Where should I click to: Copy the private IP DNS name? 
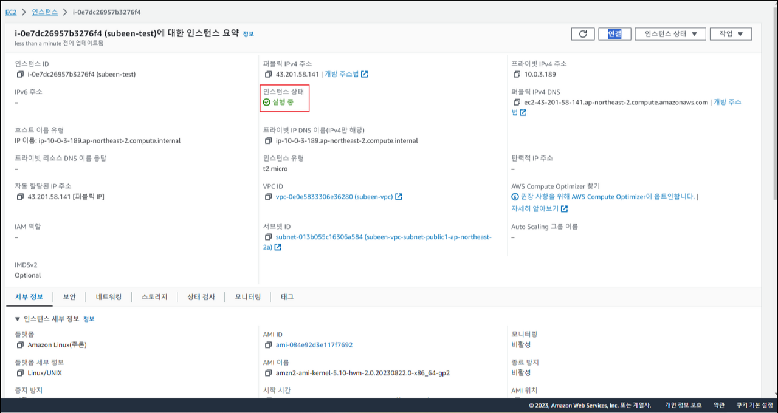click(x=268, y=141)
